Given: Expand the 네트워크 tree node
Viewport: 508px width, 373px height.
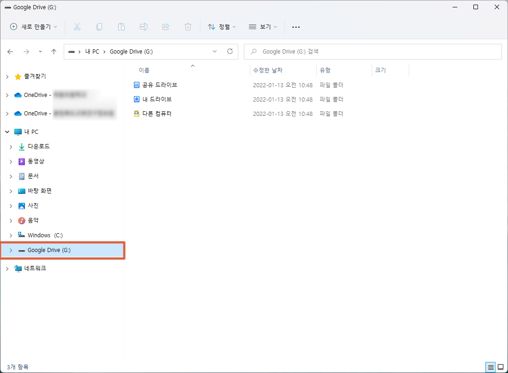Looking at the screenshot, I should click(7, 268).
